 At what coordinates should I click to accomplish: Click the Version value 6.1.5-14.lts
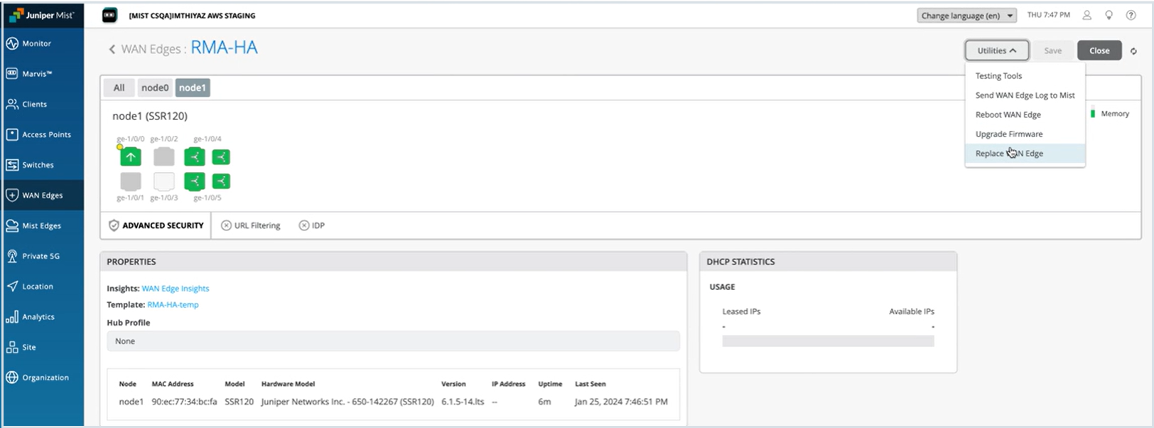click(x=463, y=402)
